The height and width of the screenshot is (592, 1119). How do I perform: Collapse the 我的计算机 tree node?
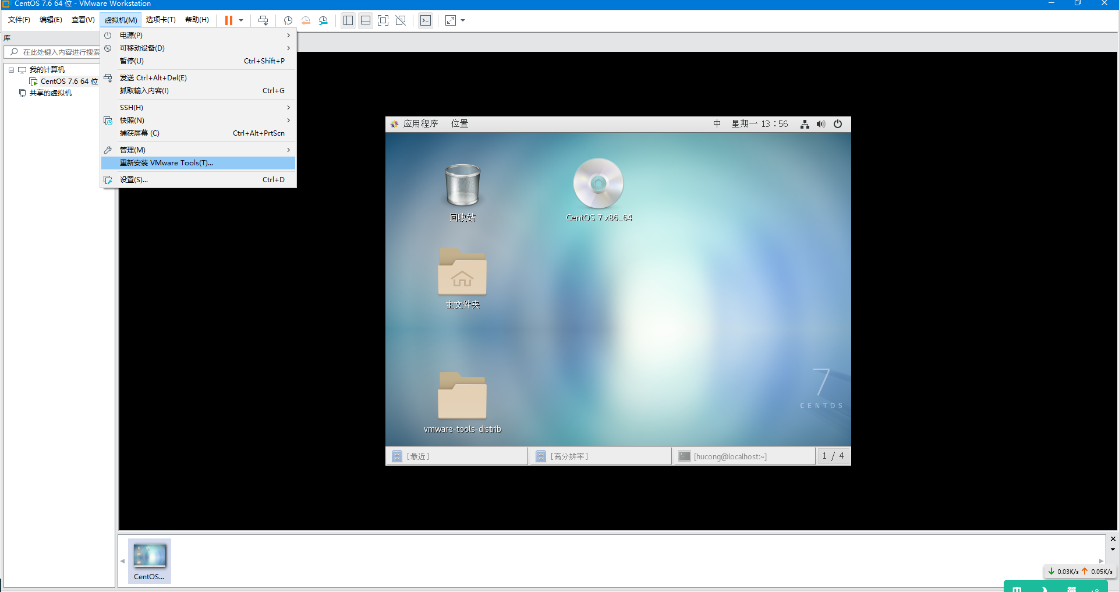pyautogui.click(x=11, y=70)
